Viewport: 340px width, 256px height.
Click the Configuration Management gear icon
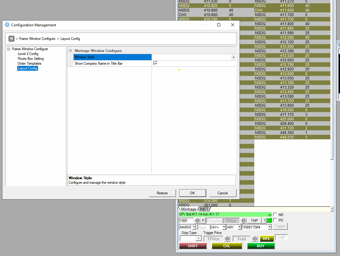coord(7,25)
